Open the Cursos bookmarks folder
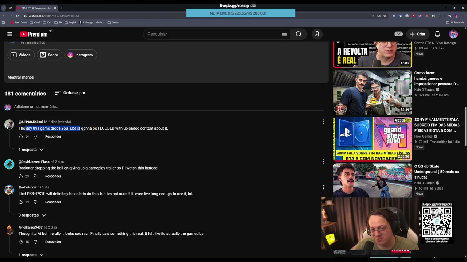The width and height of the screenshot is (467, 262). 113,23
